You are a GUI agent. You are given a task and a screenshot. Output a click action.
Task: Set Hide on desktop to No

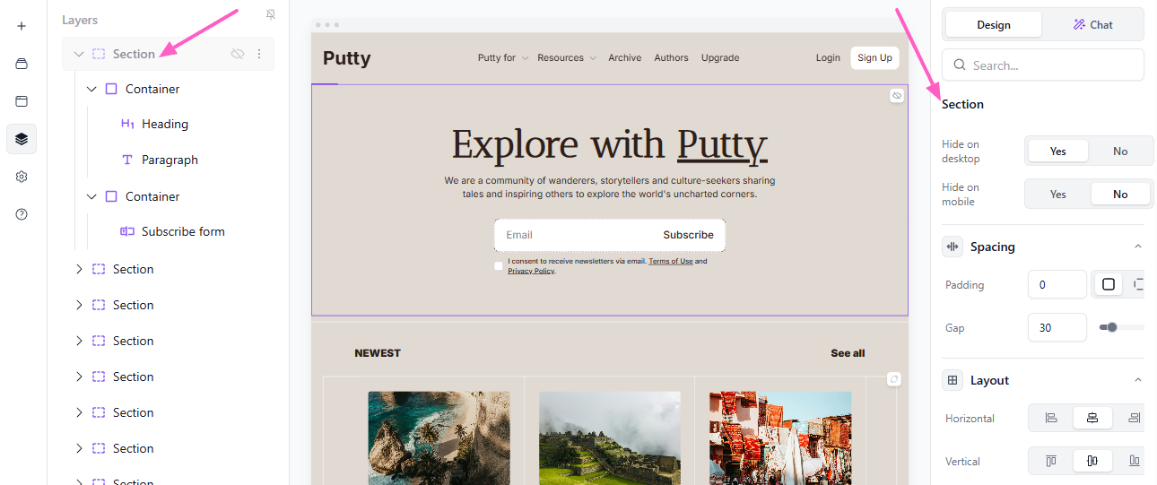click(x=1120, y=152)
